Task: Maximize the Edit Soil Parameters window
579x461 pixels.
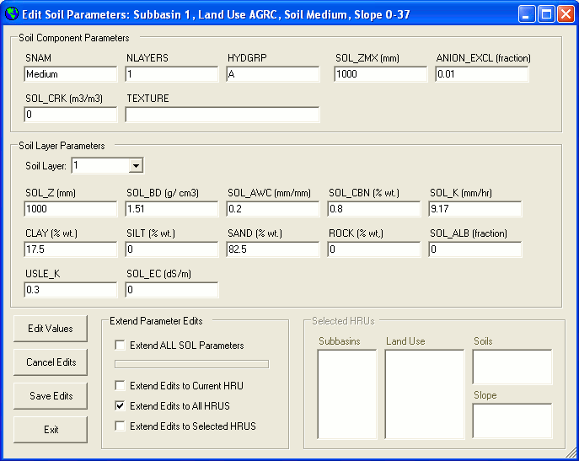Action: (545, 14)
